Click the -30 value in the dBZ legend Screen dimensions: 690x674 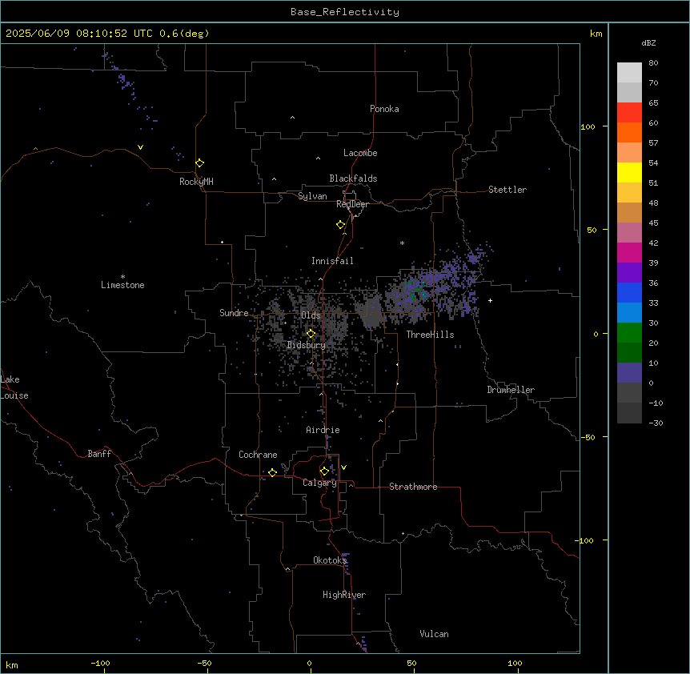pos(656,423)
